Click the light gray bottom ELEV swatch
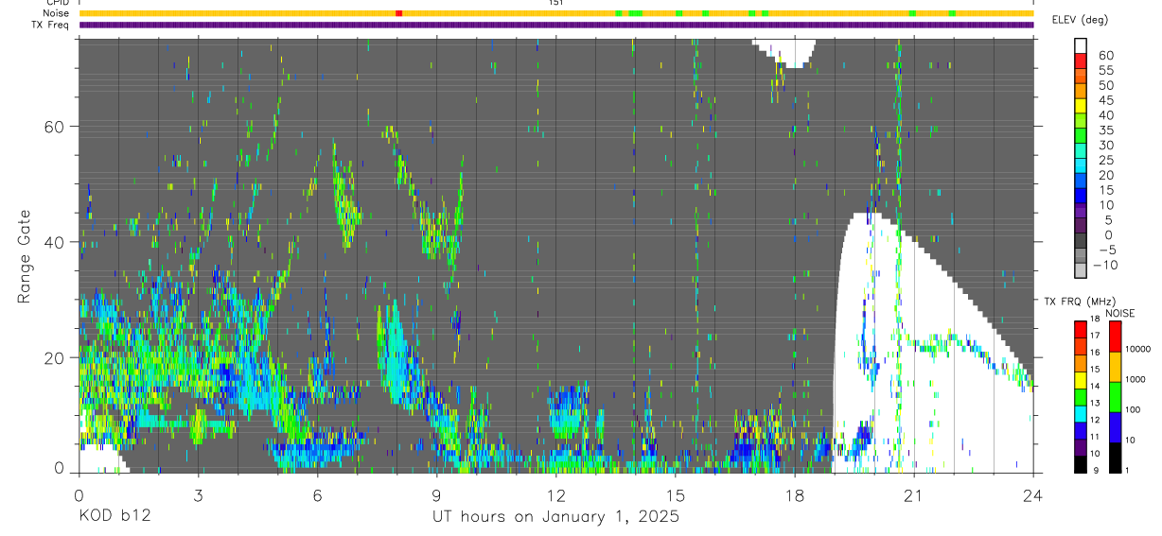This screenshot has height=536, width=1162. pyautogui.click(x=1081, y=272)
